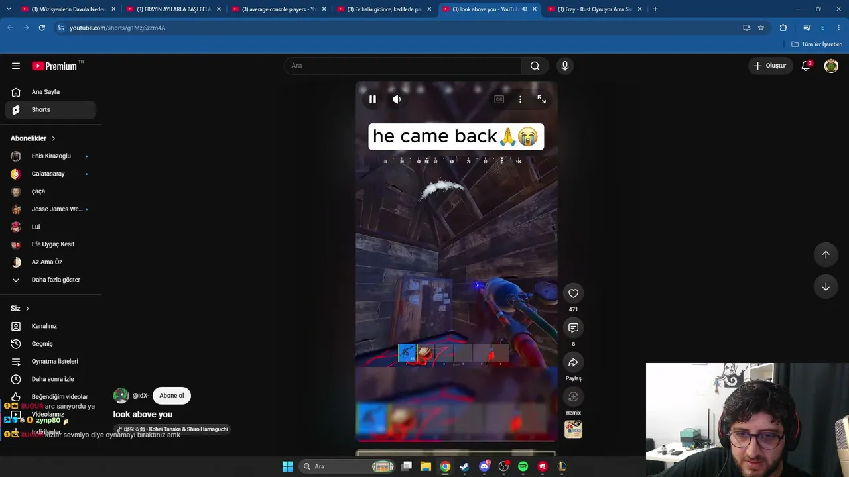This screenshot has width=849, height=477.
Task: Open Discord from the taskbar
Action: tap(484, 466)
